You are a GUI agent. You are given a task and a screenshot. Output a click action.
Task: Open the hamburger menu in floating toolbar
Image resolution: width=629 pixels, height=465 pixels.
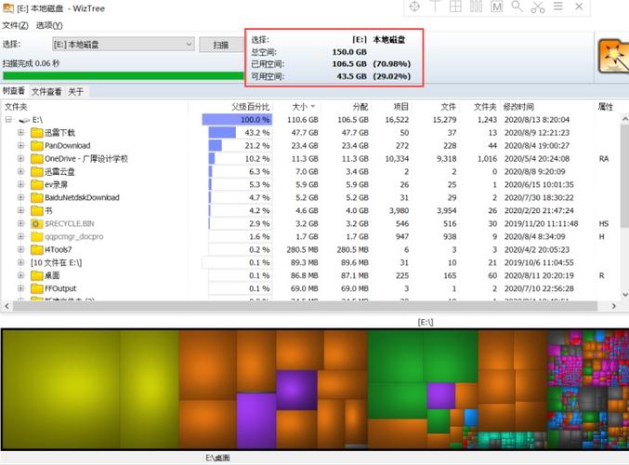tap(558, 7)
